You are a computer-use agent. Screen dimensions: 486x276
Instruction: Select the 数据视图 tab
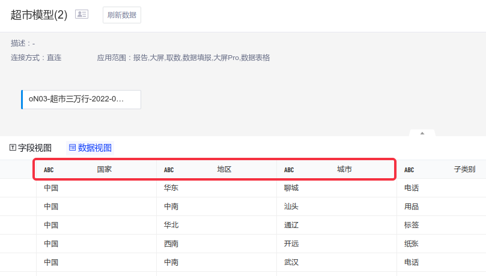point(90,148)
